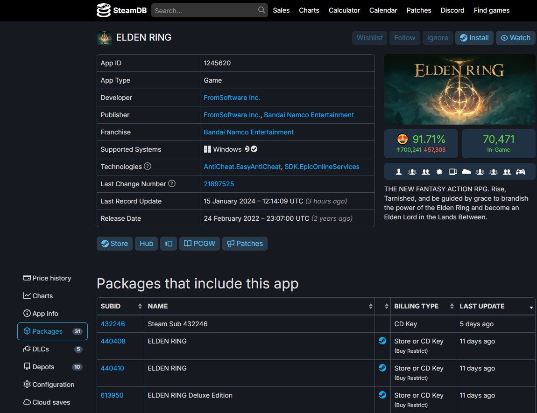
Task: Click the Install button
Action: tap(474, 38)
